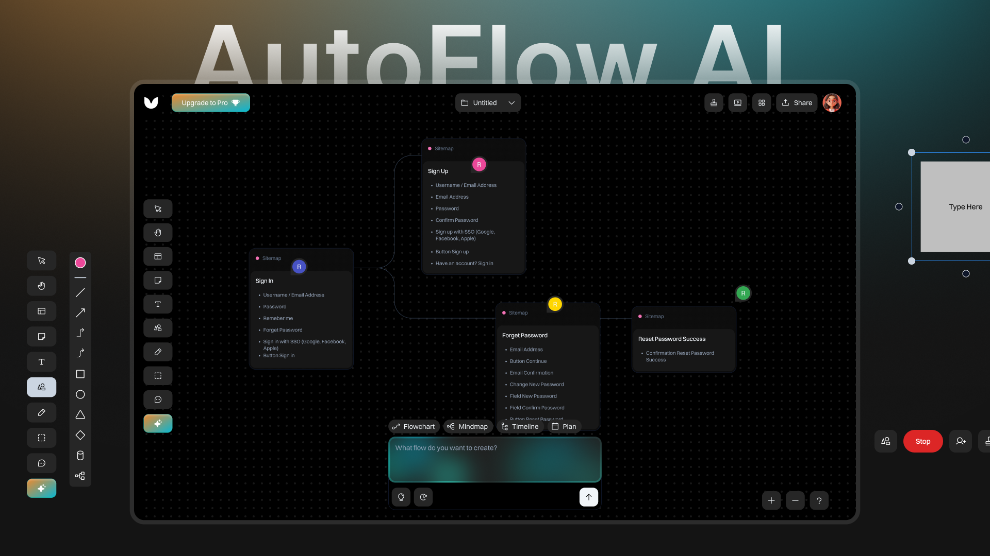
Task: Click the Forget Password card title
Action: [525, 336]
